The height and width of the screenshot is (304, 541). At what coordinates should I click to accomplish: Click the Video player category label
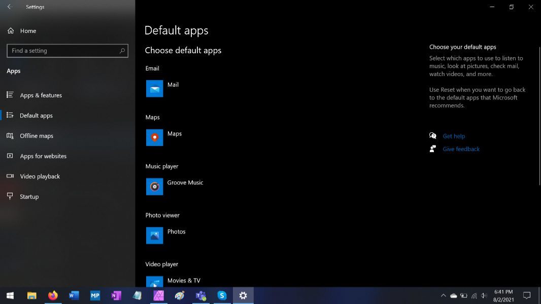pos(161,264)
